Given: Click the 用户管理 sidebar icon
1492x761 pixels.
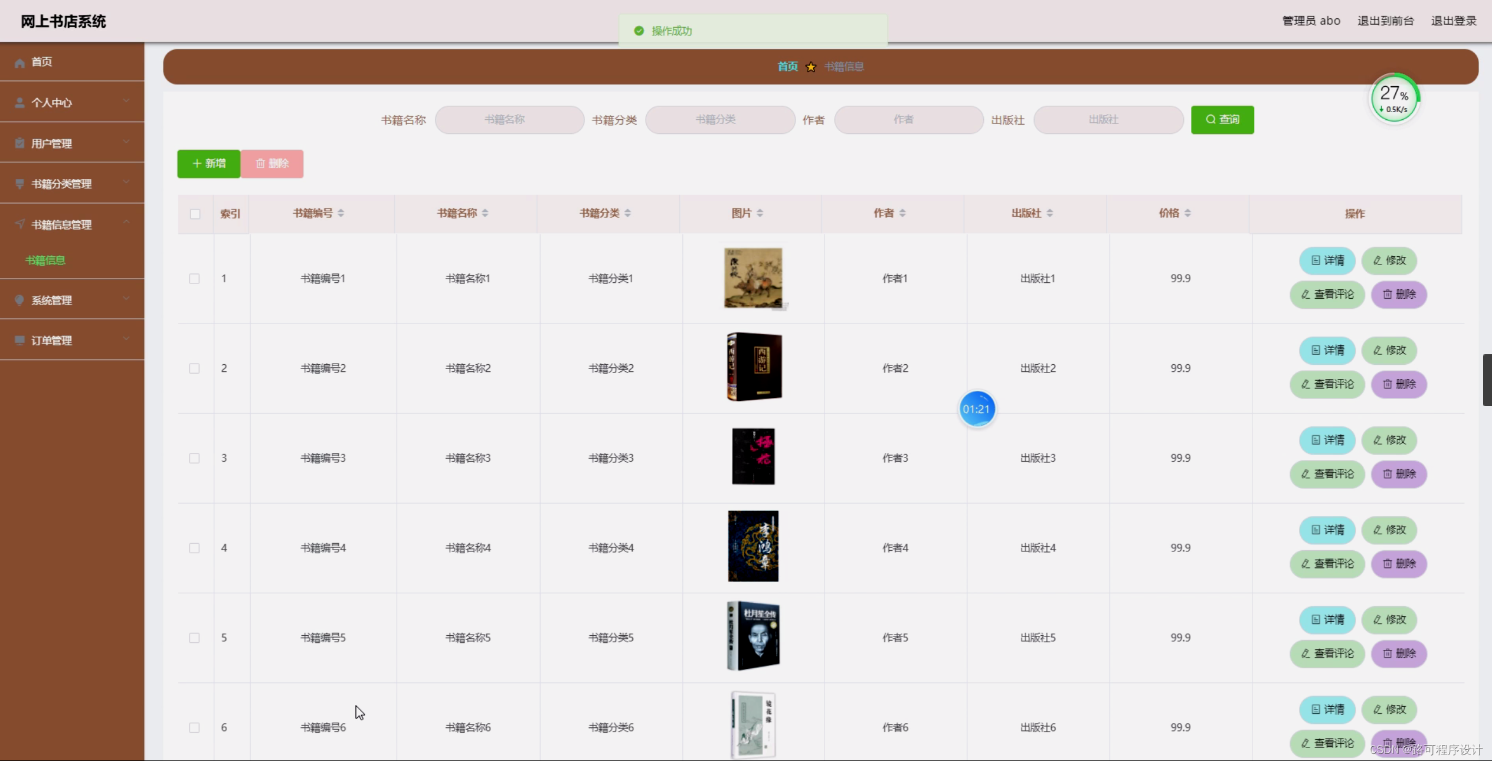Looking at the screenshot, I should [19, 142].
